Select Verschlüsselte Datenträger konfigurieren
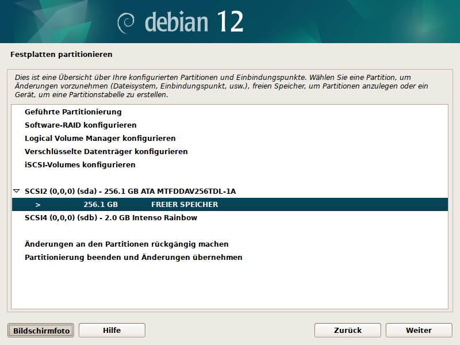 (106, 152)
